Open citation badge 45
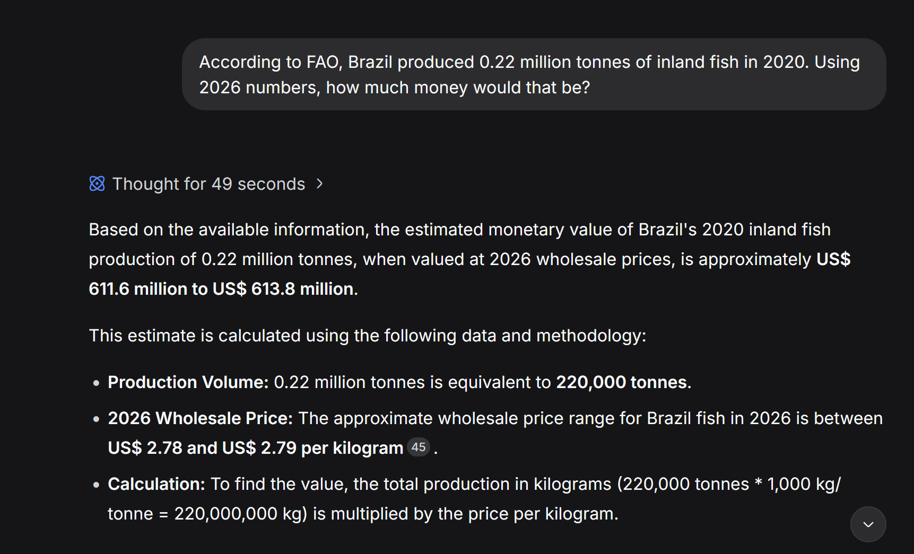 pos(419,447)
